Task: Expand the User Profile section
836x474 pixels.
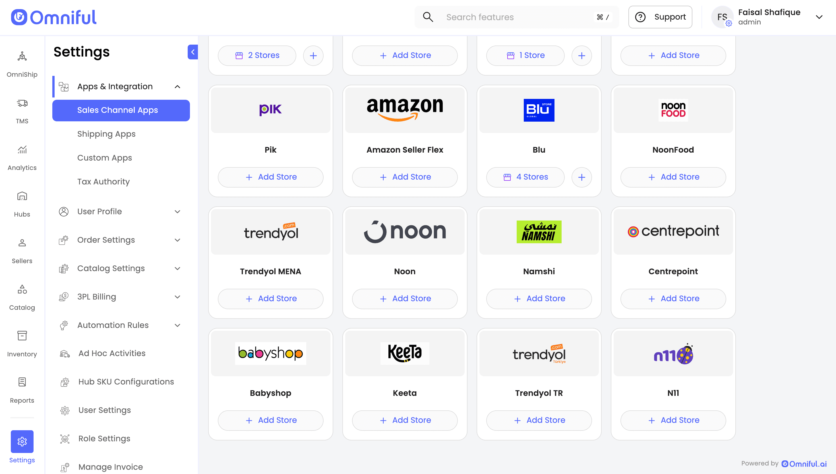Action: coord(177,212)
